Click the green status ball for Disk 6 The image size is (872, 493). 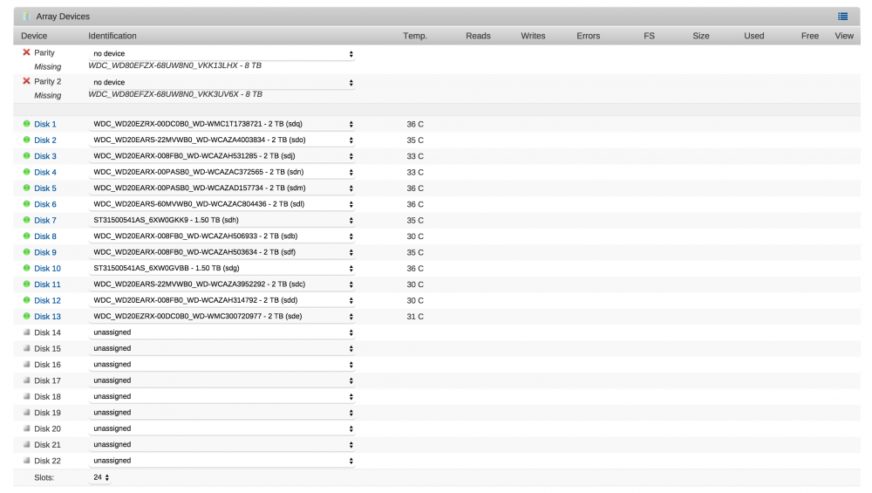pyautogui.click(x=26, y=203)
